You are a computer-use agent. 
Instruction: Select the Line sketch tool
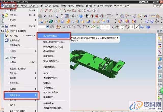(59, 10)
